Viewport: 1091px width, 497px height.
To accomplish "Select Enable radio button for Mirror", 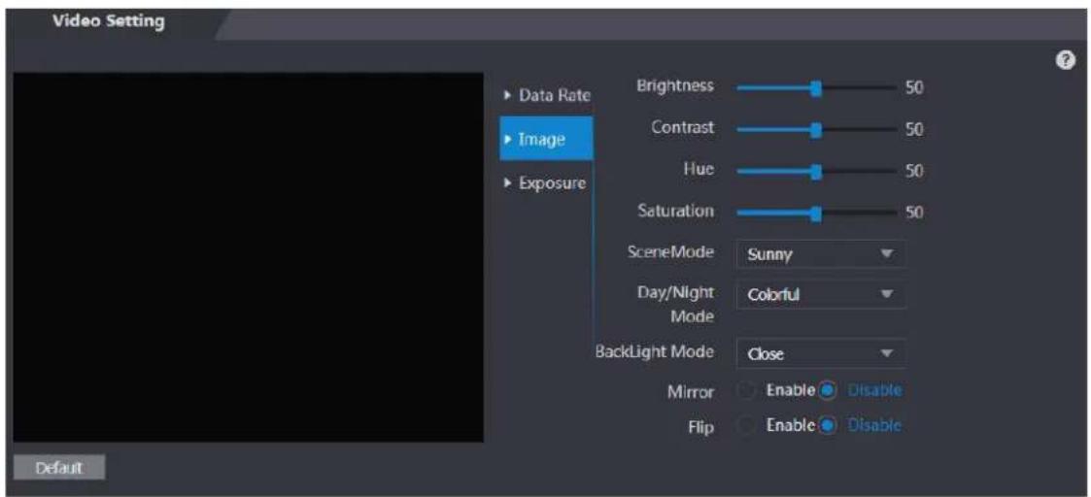I will coord(745,391).
